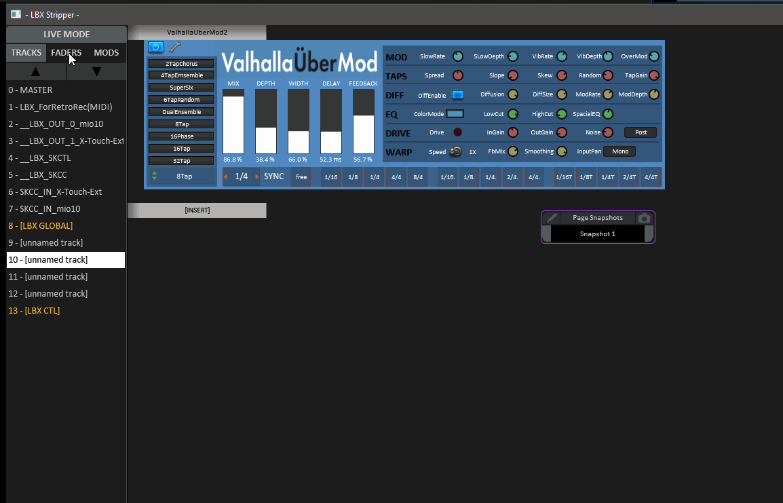Switch to the MODS tab
Image resolution: width=783 pixels, height=503 pixels.
(x=107, y=53)
